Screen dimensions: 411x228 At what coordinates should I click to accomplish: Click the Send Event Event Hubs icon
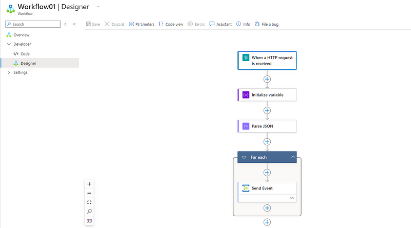[246, 188]
